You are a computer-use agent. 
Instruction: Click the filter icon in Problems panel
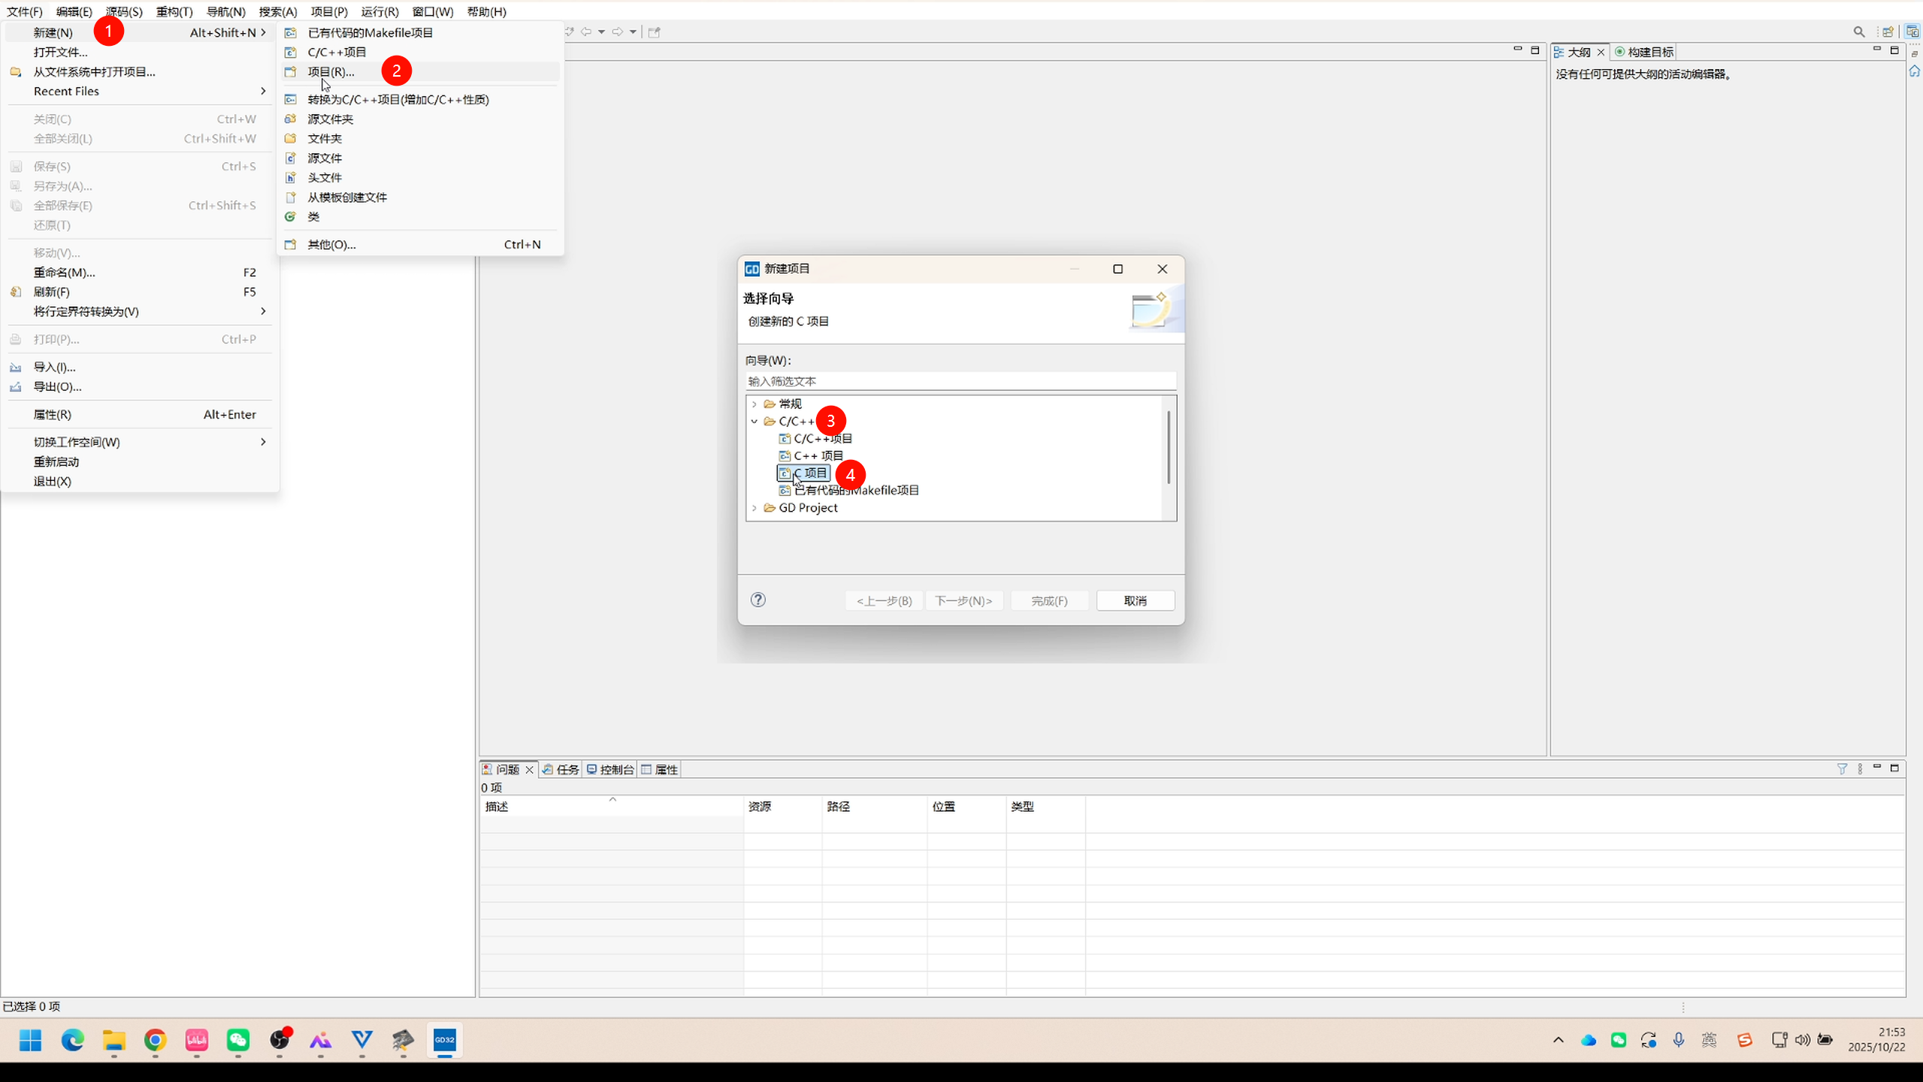1842,769
